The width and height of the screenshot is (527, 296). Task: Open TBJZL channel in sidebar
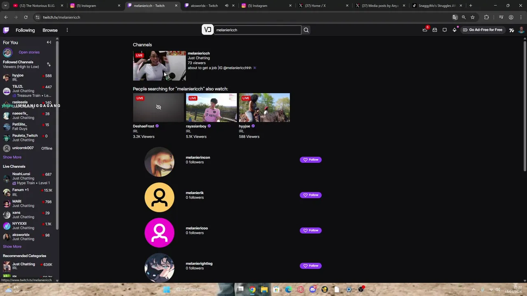(x=27, y=91)
